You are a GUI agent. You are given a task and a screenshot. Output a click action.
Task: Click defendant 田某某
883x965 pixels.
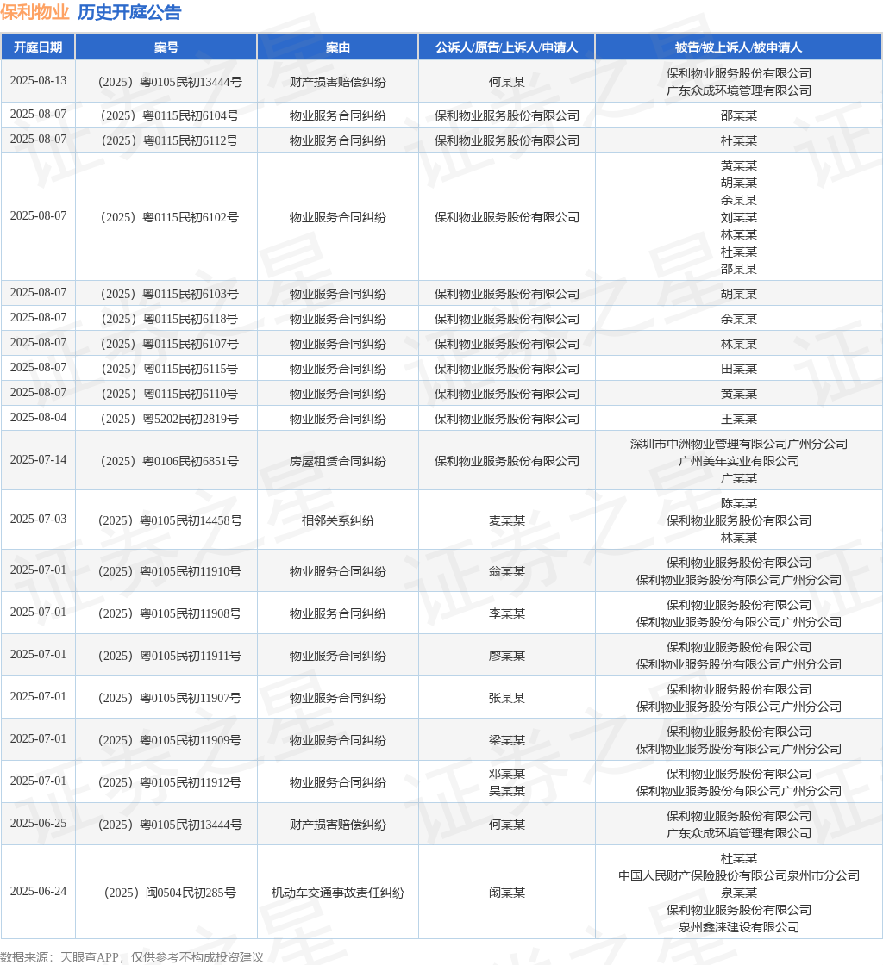coord(738,370)
